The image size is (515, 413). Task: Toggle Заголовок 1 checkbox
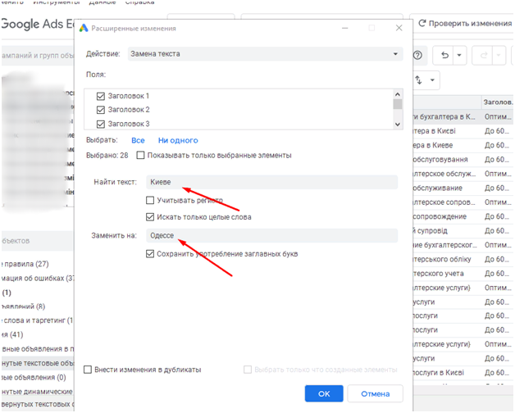coord(101,96)
